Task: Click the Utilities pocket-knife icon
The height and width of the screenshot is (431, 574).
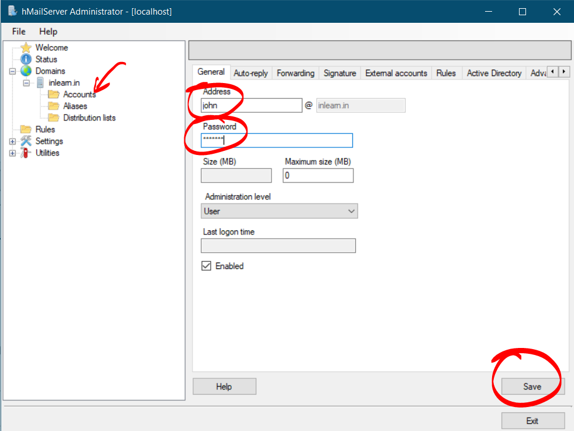Action: (x=25, y=153)
